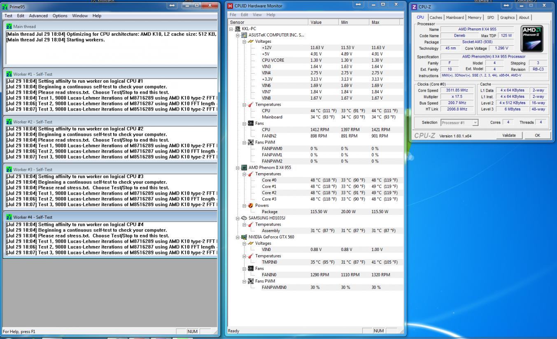Click the GTX 560 Temperatures thermometer icon

(251, 256)
